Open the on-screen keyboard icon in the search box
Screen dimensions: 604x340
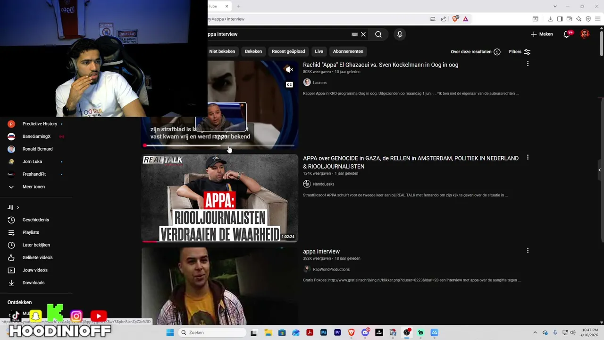pyautogui.click(x=354, y=34)
